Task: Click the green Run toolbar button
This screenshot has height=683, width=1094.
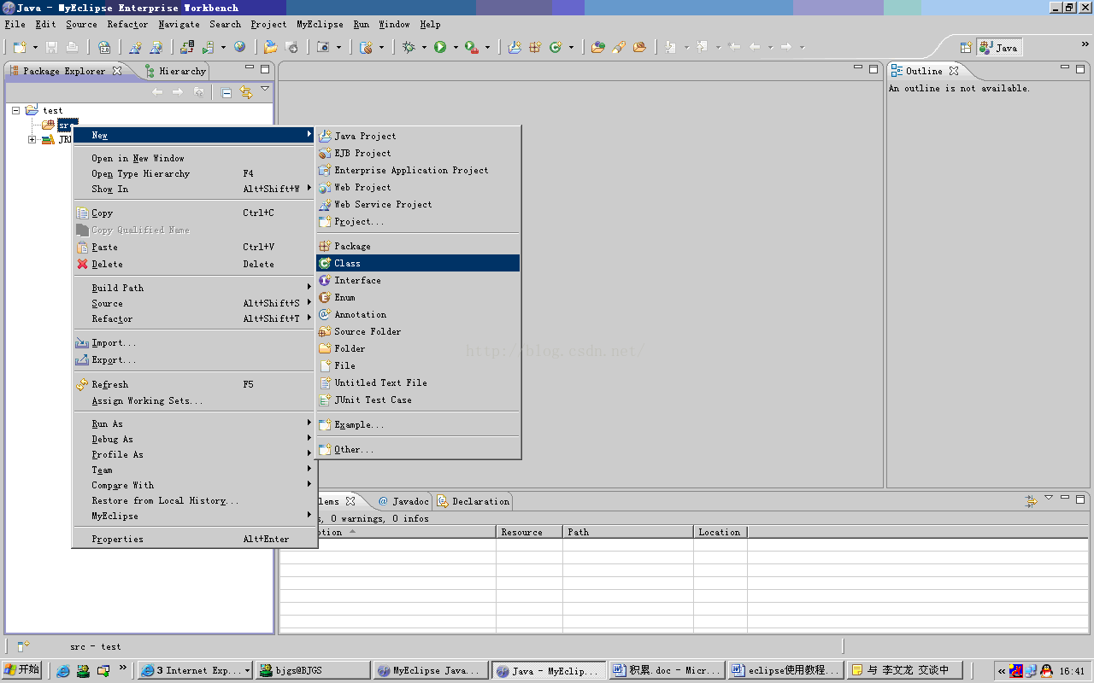Action: 440,47
